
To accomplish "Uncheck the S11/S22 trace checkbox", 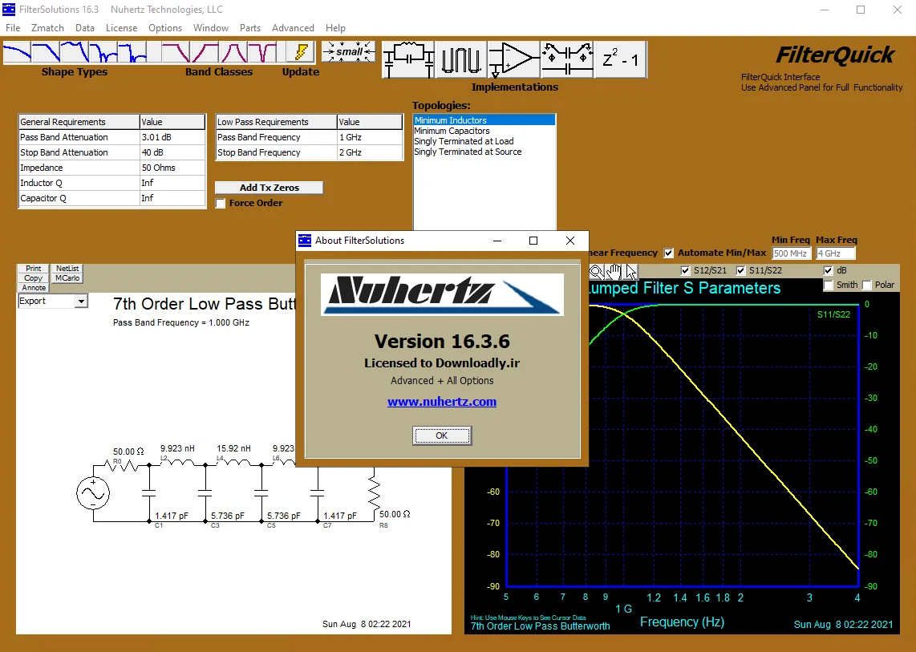I will [x=741, y=270].
